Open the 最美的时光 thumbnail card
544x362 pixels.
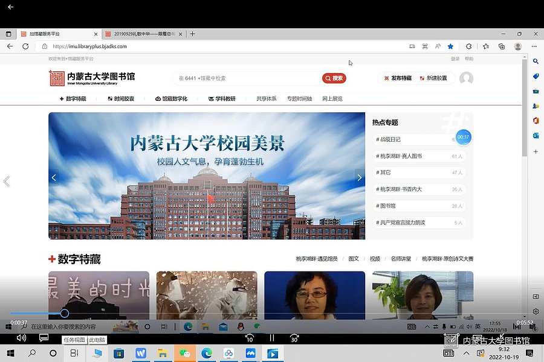tap(99, 295)
